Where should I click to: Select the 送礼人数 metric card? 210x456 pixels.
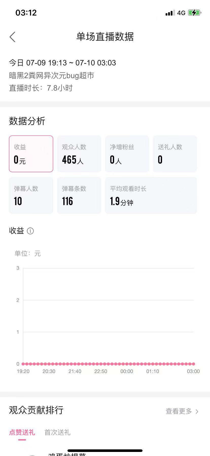click(175, 154)
